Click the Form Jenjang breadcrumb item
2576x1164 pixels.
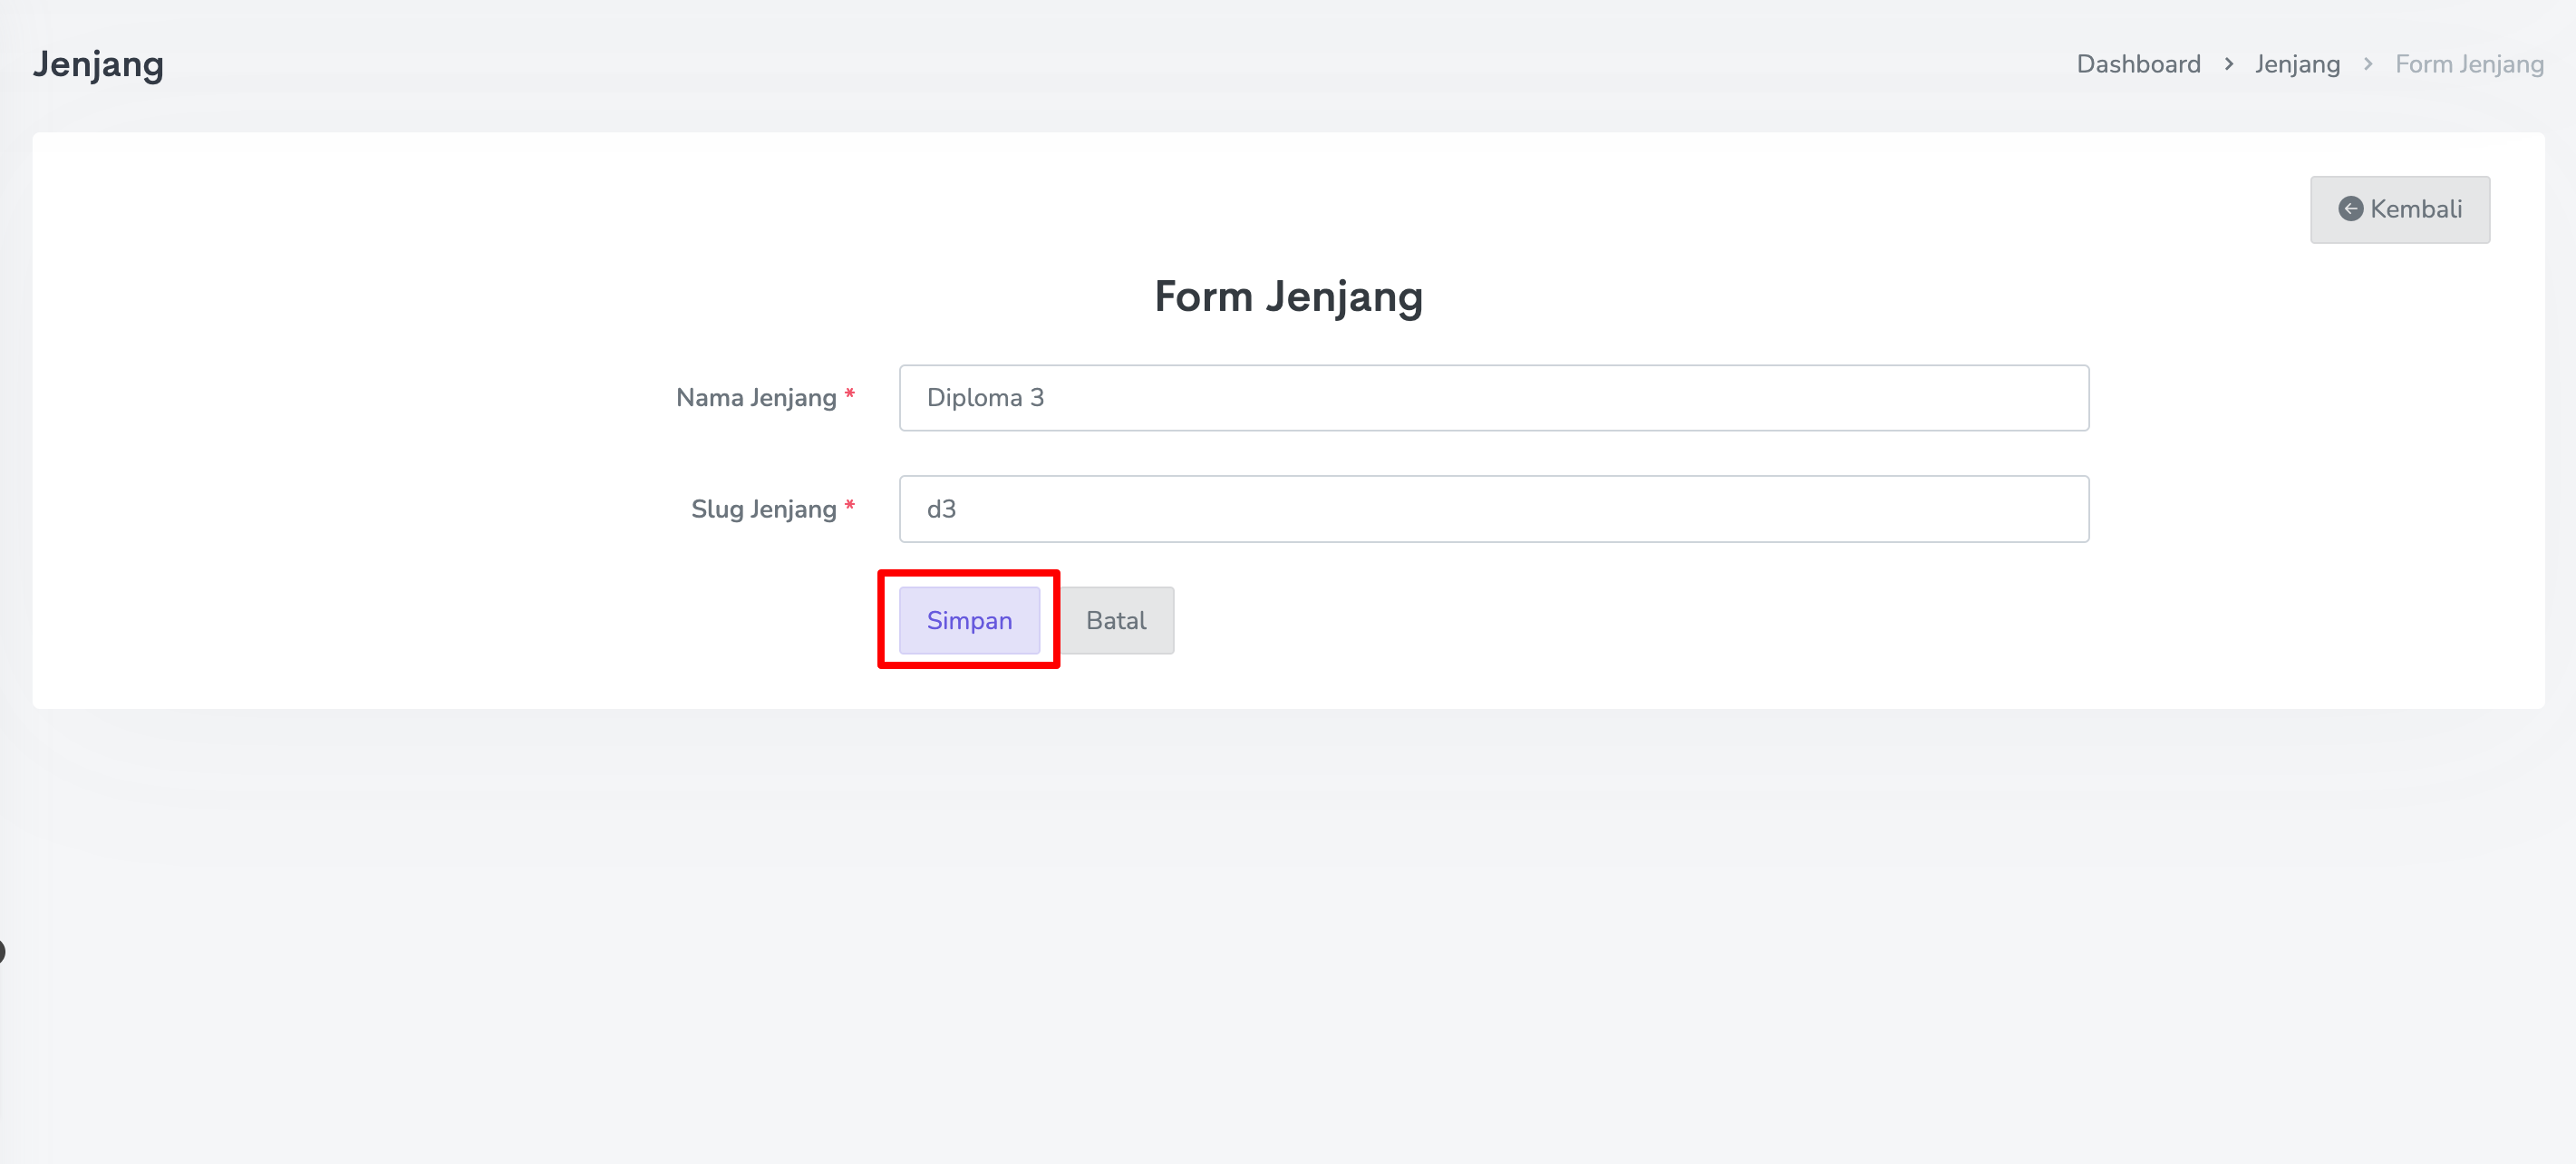tap(2468, 64)
